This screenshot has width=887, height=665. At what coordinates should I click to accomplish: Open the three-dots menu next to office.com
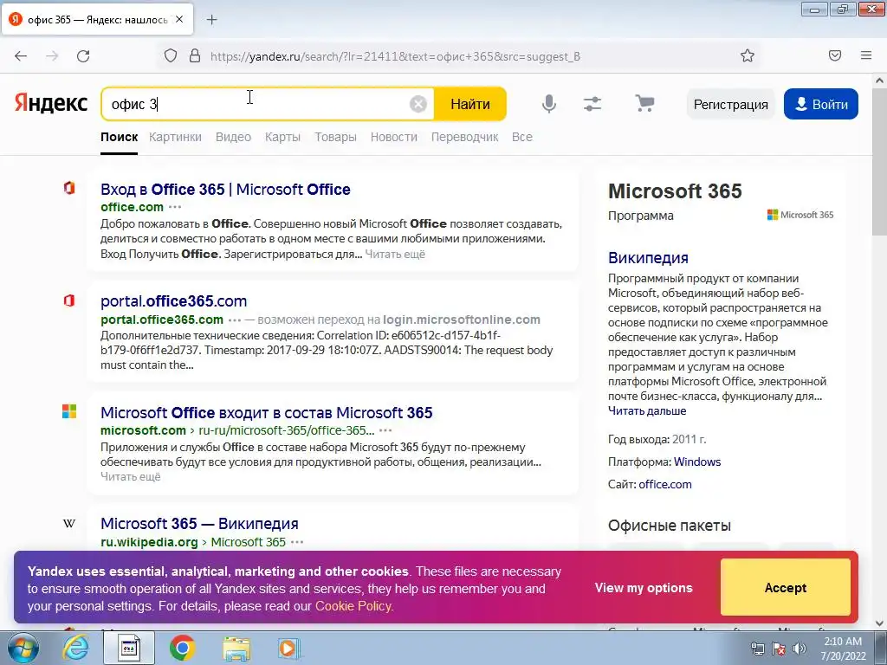pos(175,207)
